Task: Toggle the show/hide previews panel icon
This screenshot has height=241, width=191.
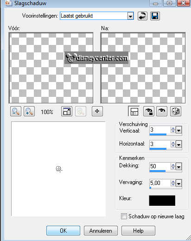Action: coord(134,111)
